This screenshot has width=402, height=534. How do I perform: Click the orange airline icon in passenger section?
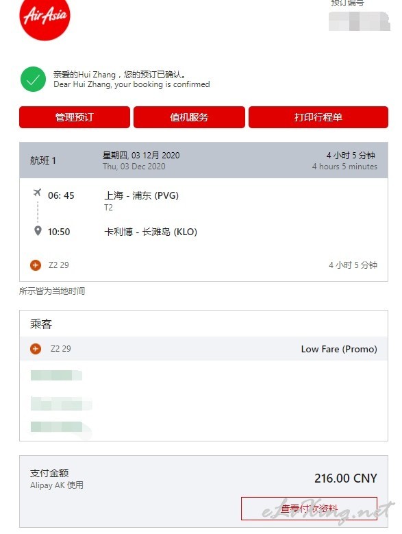click(x=36, y=349)
